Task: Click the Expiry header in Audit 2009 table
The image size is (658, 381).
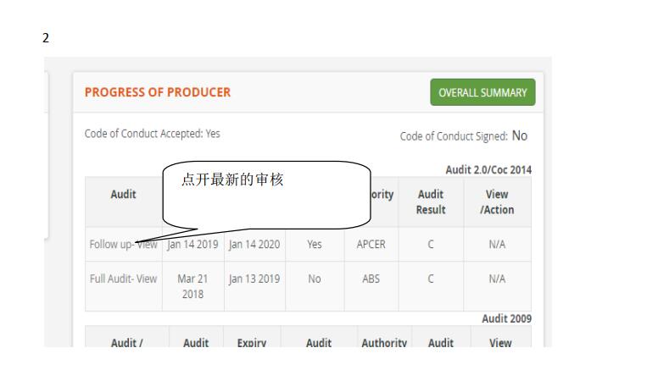Action: (252, 342)
